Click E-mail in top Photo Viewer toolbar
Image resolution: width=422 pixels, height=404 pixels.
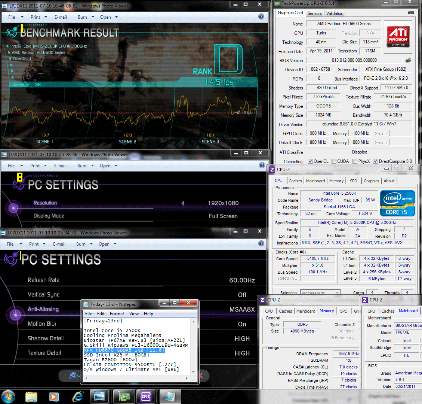click(61, 17)
